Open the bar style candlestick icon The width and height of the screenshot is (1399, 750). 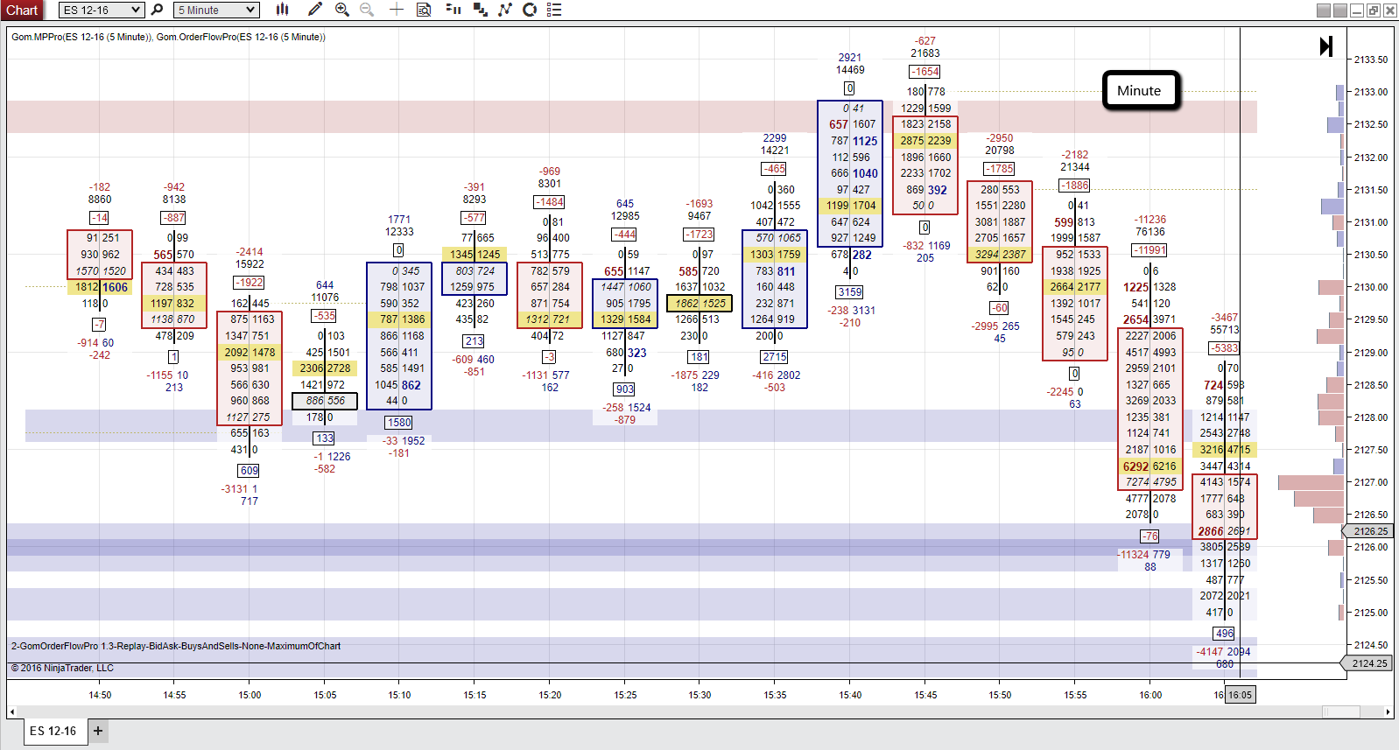pos(282,10)
